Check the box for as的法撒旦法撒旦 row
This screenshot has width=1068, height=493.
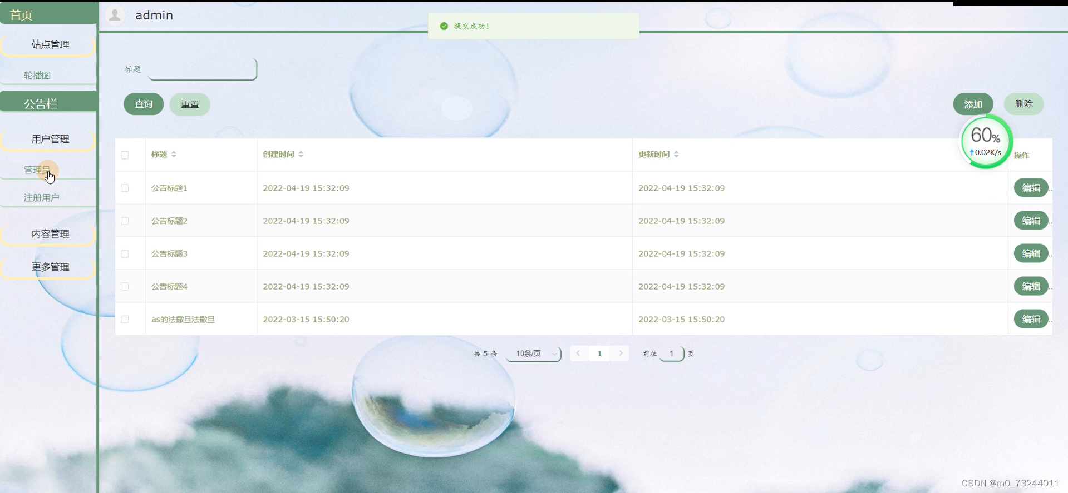125,319
